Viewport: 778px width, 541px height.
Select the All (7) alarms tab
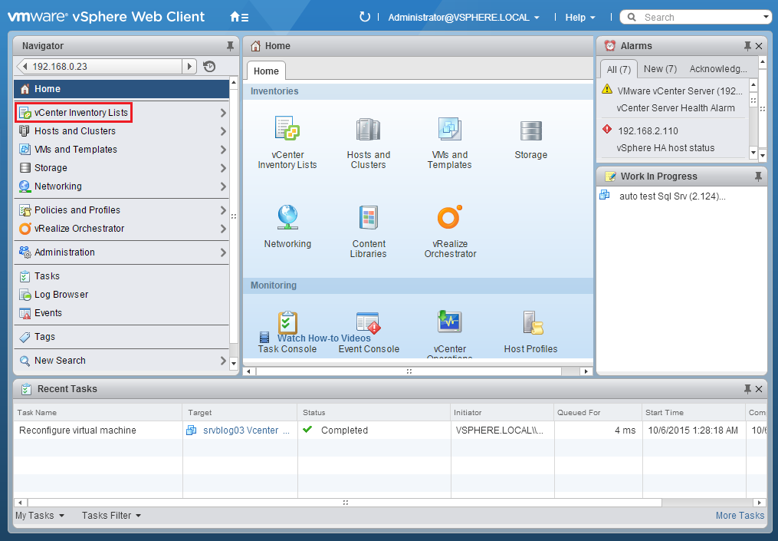coord(619,69)
